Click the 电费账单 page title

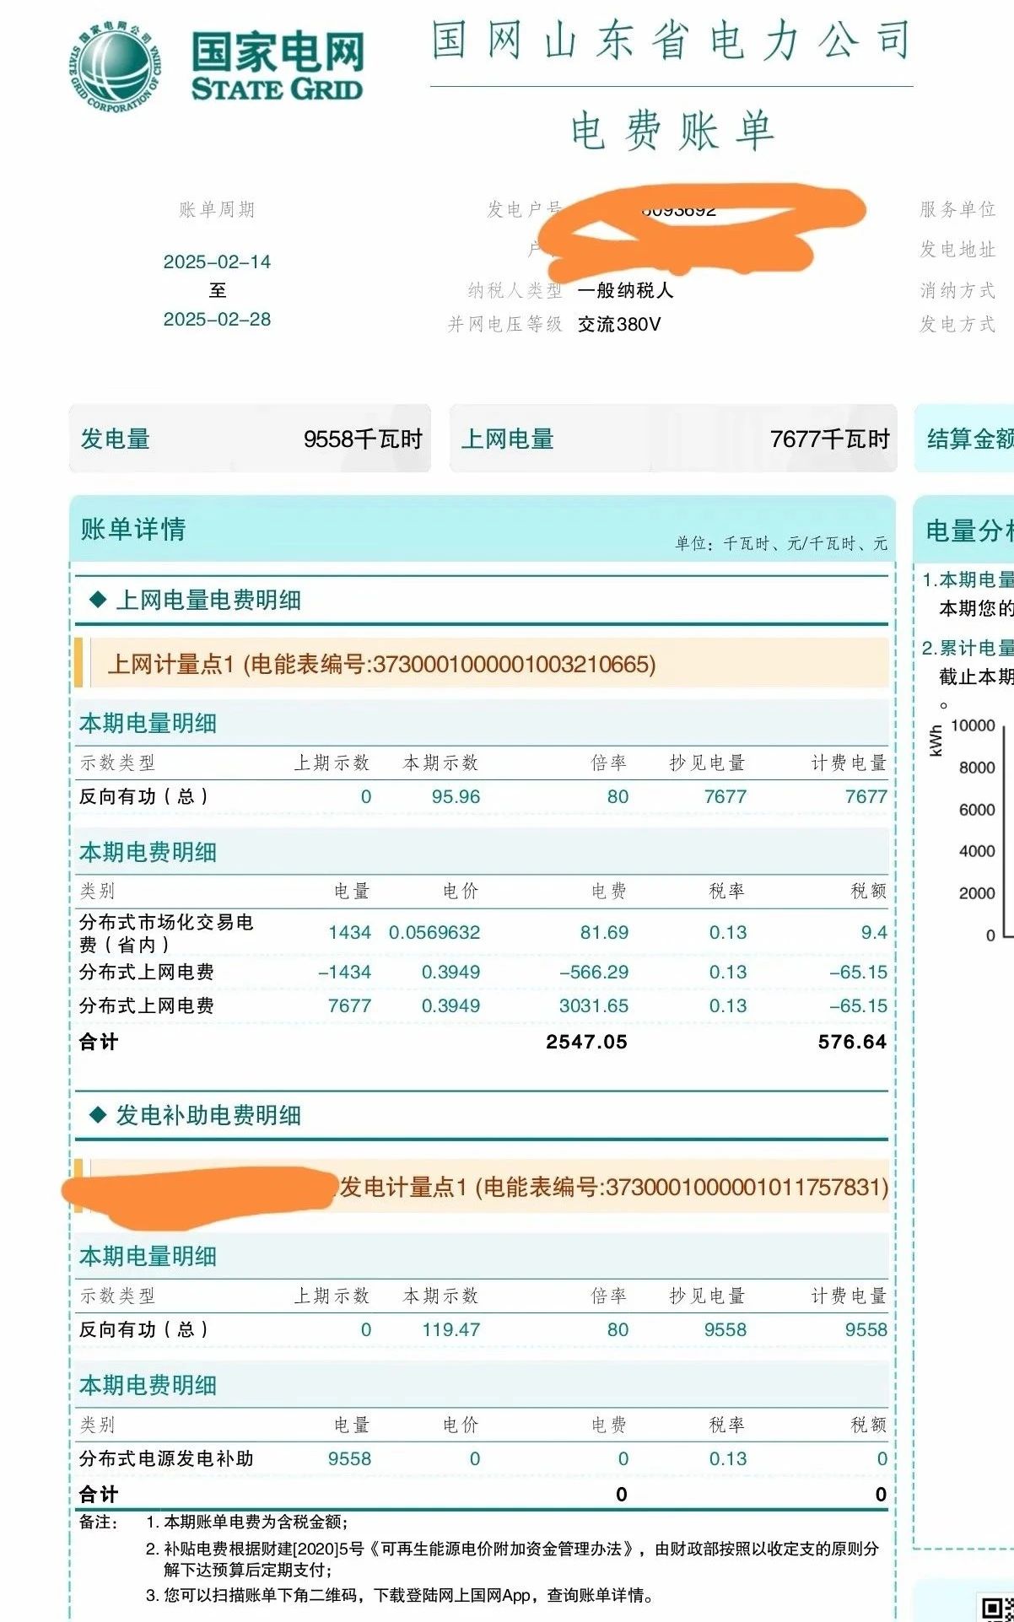(672, 132)
